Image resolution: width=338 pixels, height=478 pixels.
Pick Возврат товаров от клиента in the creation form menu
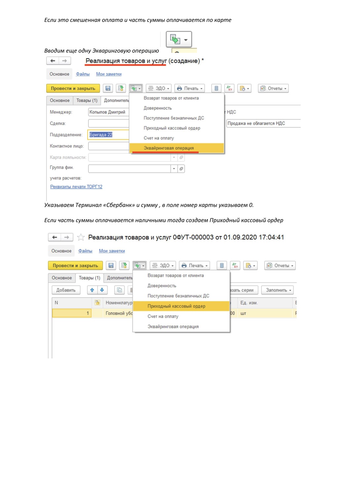click(x=177, y=98)
